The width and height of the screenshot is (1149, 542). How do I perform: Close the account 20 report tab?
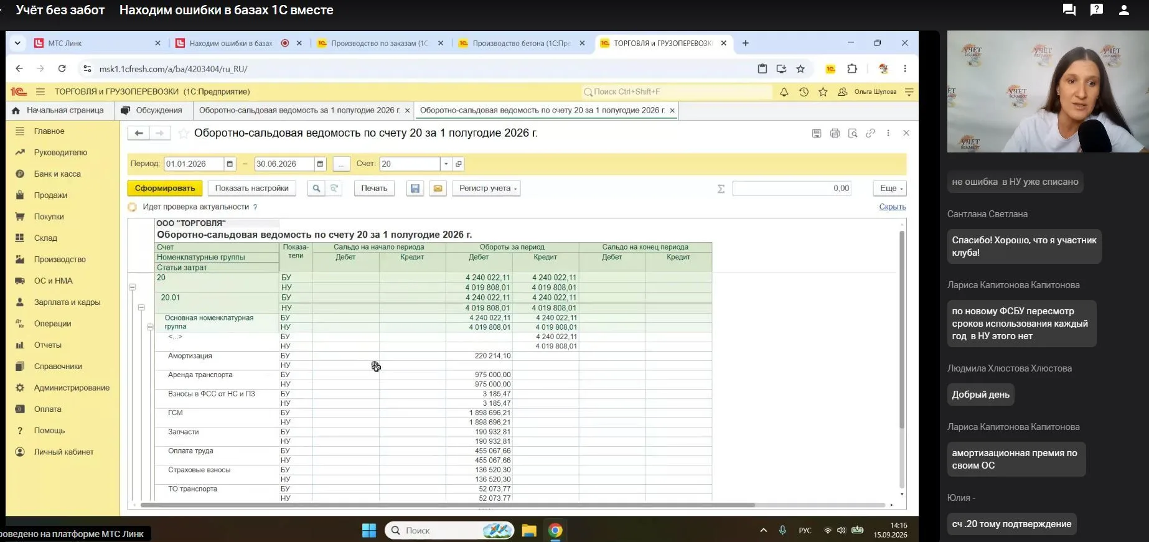click(x=672, y=110)
